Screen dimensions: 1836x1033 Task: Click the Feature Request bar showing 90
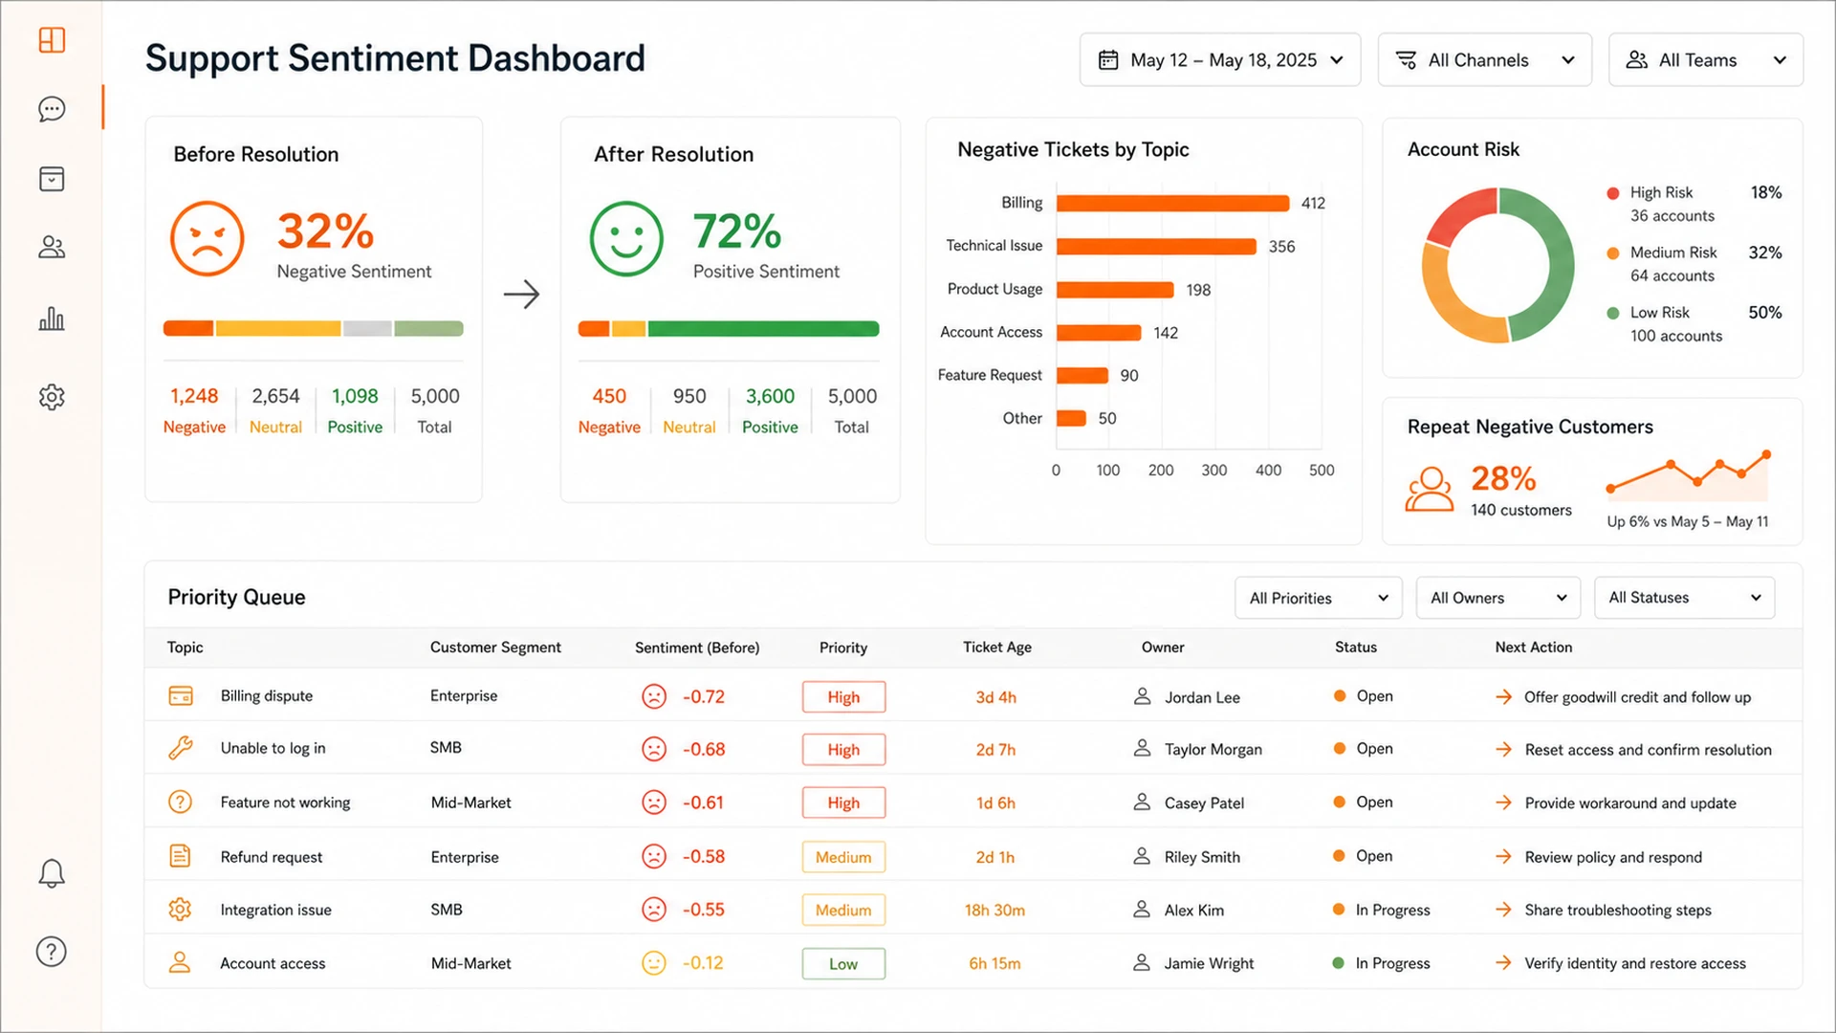tap(1082, 376)
